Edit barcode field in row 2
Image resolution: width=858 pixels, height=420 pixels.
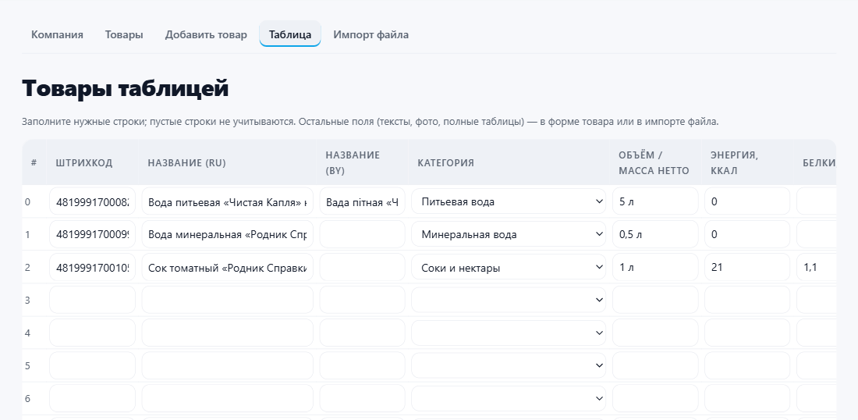click(x=93, y=267)
